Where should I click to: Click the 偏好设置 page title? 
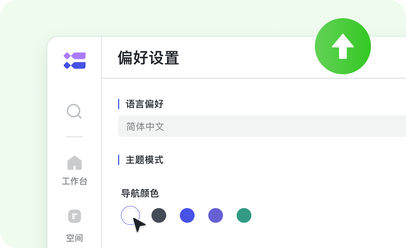pos(148,58)
